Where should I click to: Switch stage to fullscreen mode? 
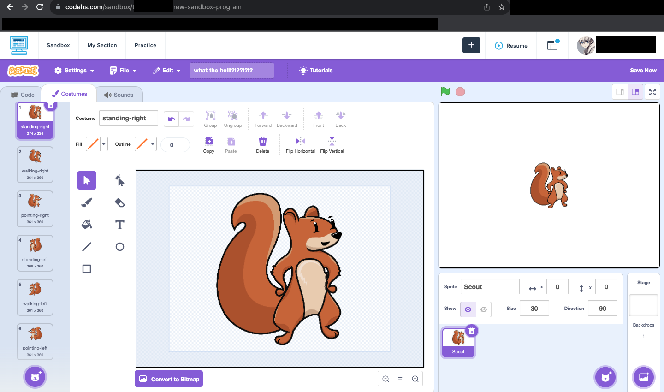[652, 92]
